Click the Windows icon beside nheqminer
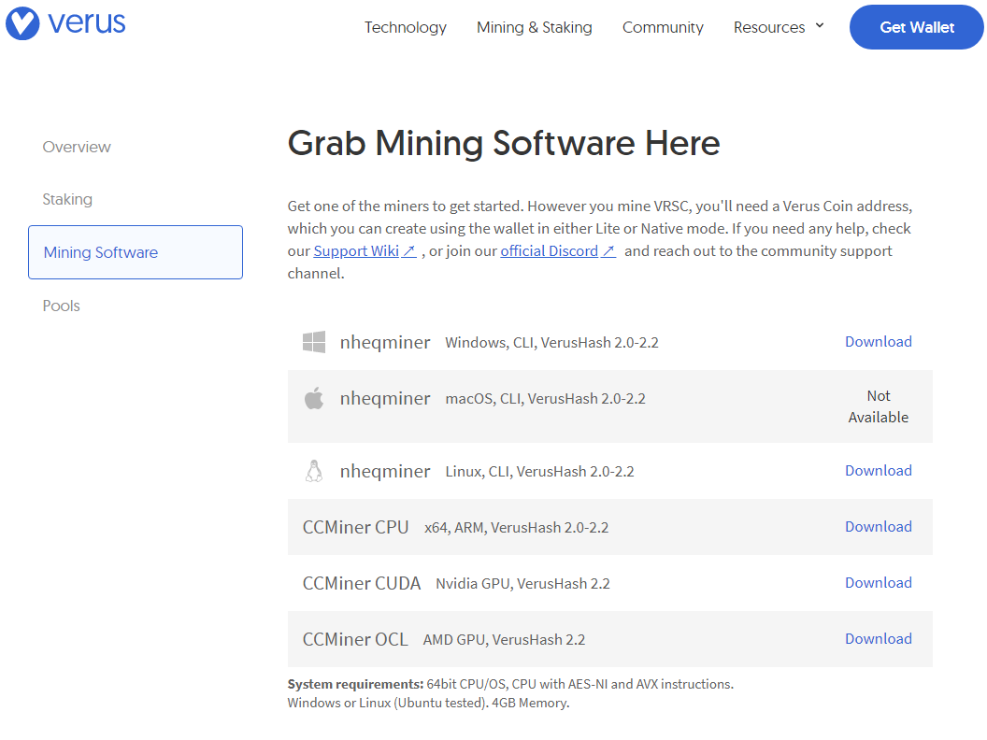This screenshot has height=740, width=987. [x=314, y=342]
